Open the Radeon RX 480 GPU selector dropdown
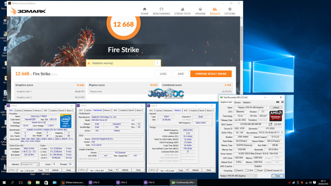This screenshot has width=331, height=186. point(238,175)
